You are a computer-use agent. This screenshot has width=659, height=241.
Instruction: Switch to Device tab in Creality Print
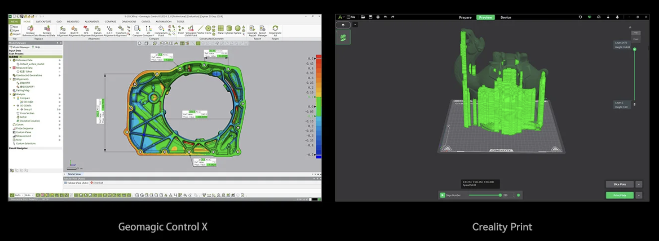point(506,17)
